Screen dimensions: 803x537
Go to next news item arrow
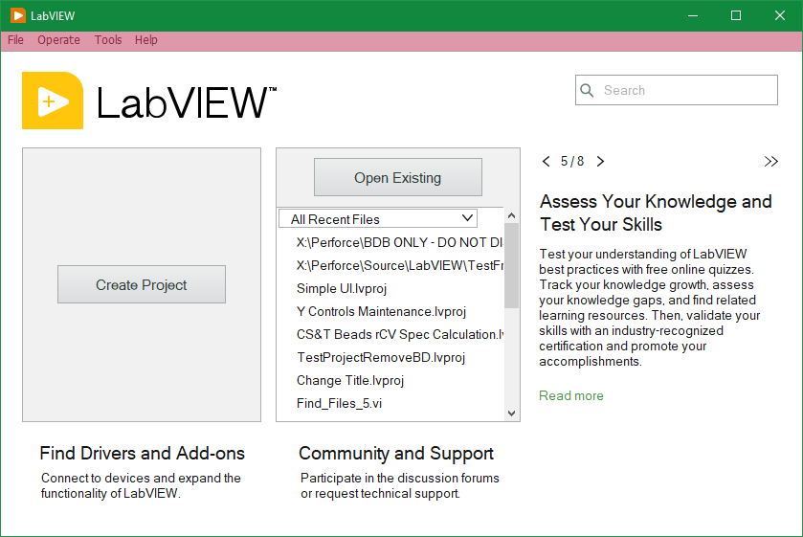pyautogui.click(x=600, y=162)
